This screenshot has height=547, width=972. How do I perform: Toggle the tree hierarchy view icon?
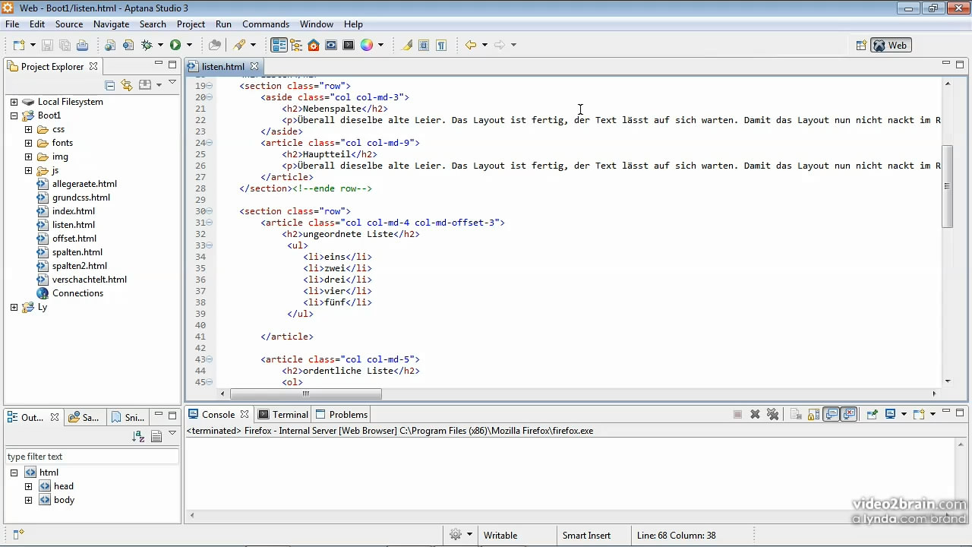296,45
